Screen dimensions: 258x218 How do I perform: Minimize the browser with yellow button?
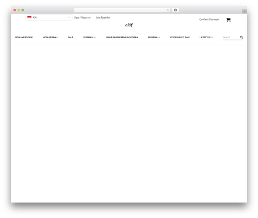tap(19, 10)
